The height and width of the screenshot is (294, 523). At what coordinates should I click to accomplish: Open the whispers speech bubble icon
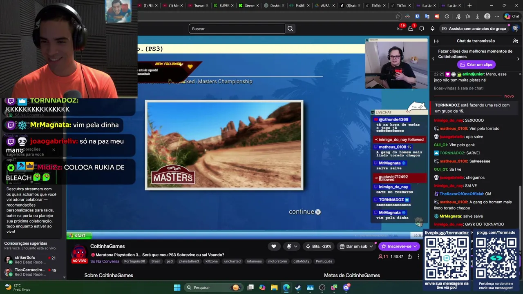pyautogui.click(x=422, y=29)
